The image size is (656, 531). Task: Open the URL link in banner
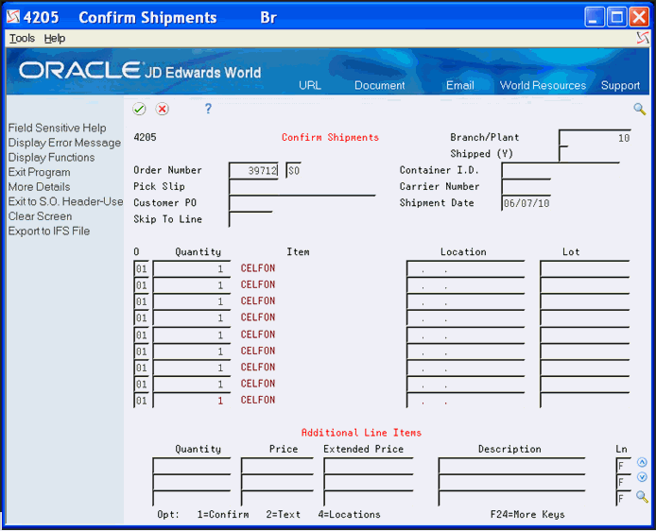(310, 85)
